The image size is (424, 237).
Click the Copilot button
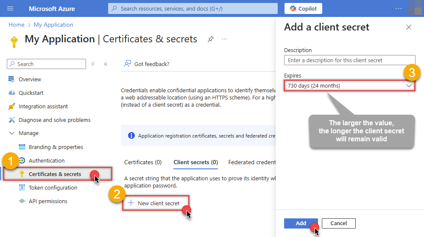tap(303, 8)
